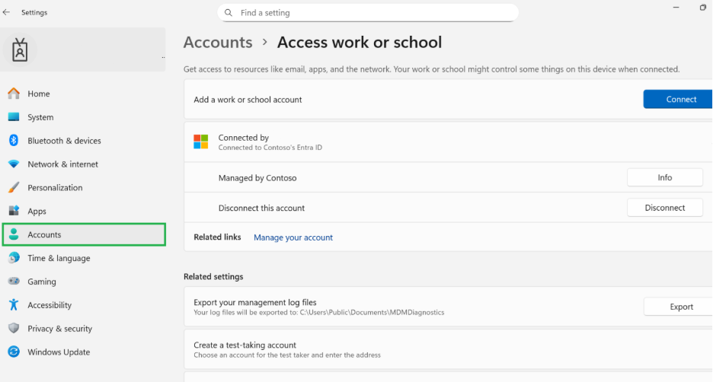Click the Related links label
Viewport: 713px width, 382px height.
(x=217, y=237)
